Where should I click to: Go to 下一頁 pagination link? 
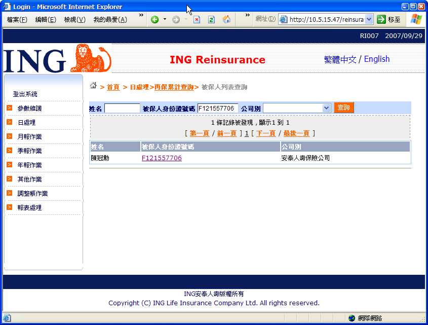click(266, 133)
